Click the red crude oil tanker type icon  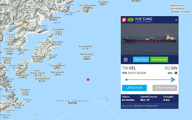pyautogui.click(x=124, y=20)
